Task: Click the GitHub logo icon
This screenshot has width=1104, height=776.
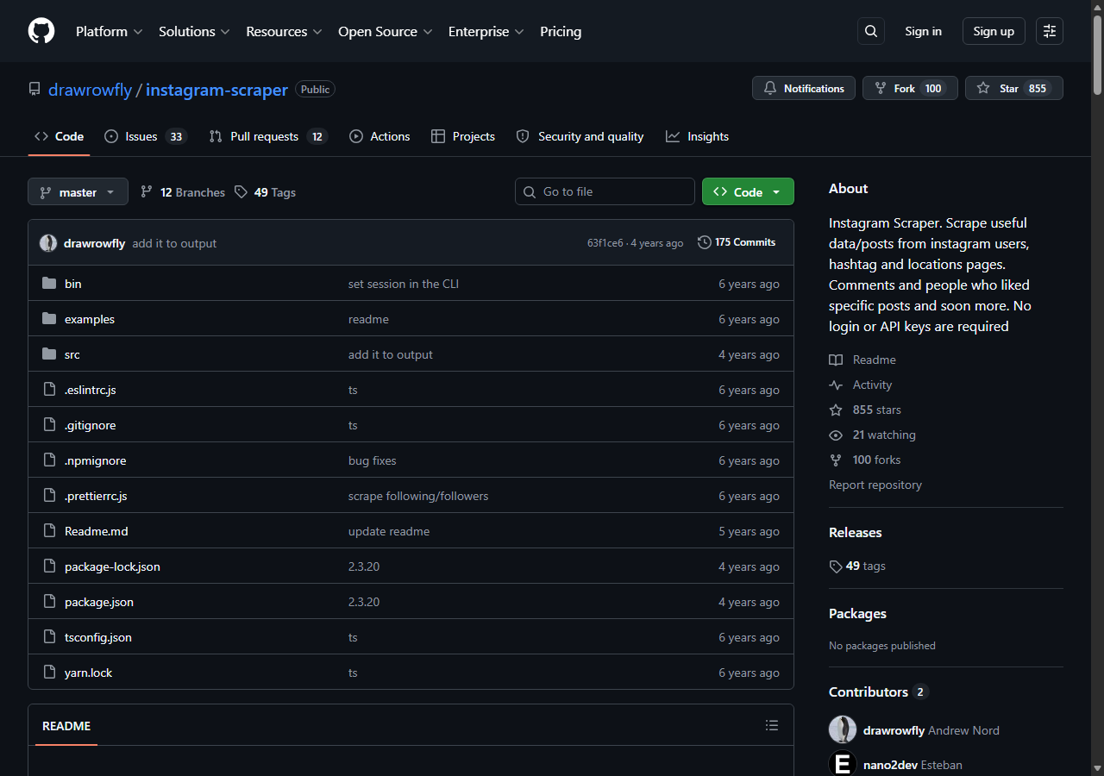Action: (41, 31)
